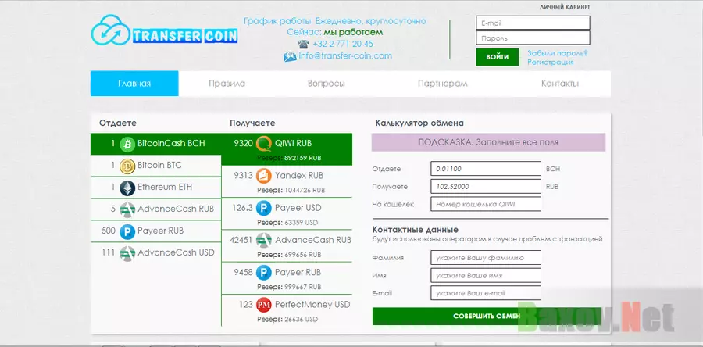Image resolution: width=703 pixels, height=347 pixels.
Task: Select BitcoinCash BCH row text
Action: pos(171,144)
